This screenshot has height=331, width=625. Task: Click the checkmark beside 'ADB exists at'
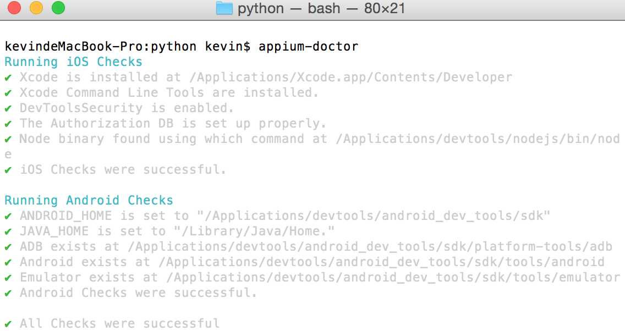tap(8, 247)
